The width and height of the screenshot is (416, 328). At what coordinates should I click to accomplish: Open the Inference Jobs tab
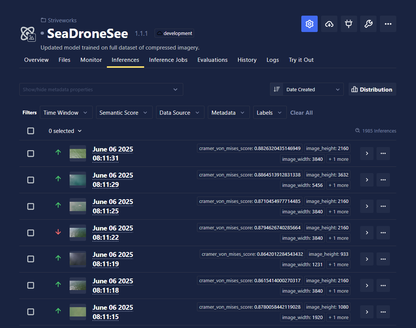click(x=168, y=60)
